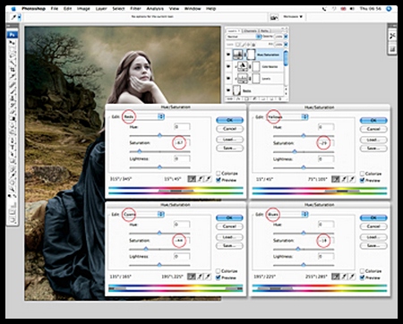Viewport: 403px width, 324px height.
Task: Click the volume icon in menu bar
Action: pyautogui.click(x=352, y=9)
